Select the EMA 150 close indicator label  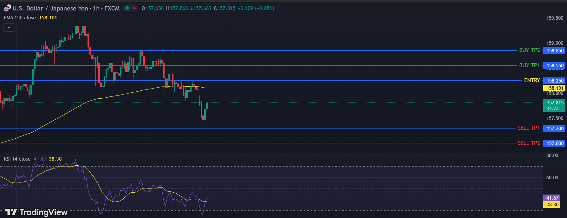(x=20, y=18)
